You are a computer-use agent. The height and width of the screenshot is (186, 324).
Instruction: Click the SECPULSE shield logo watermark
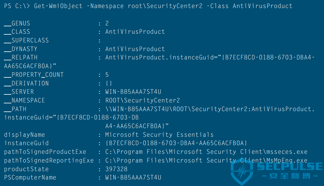pyautogui.click(x=242, y=171)
